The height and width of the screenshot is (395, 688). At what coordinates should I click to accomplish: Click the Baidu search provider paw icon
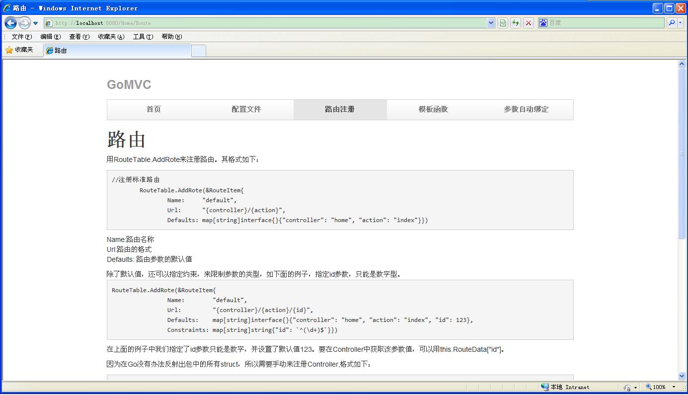click(x=543, y=23)
